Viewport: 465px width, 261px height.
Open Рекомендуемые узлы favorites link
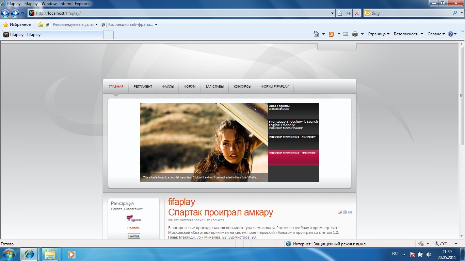point(72,24)
